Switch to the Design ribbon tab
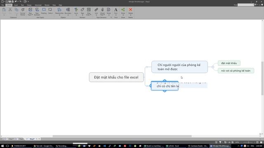Screen dimensions: 264x148 coord(29,5)
